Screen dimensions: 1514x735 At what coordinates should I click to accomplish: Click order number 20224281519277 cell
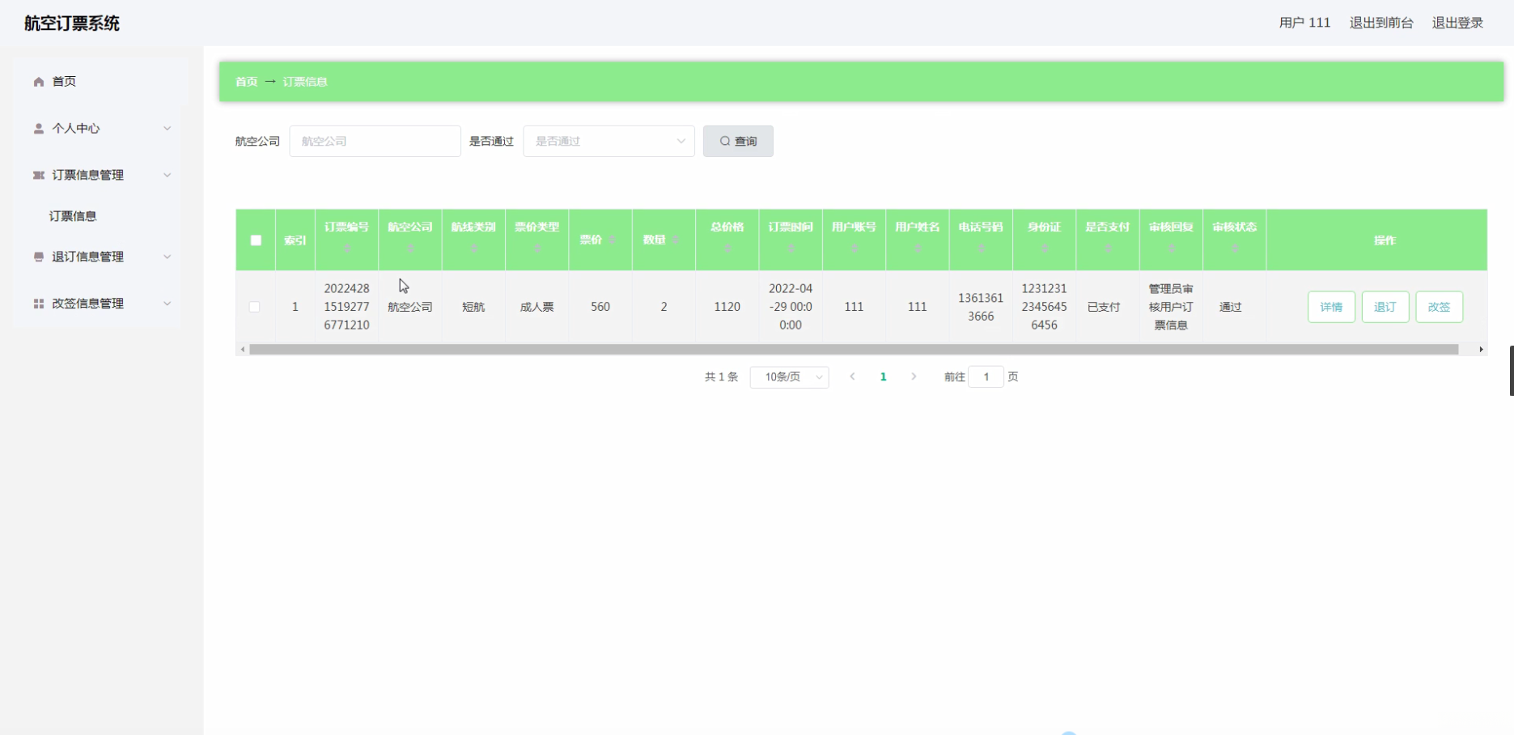347,308
